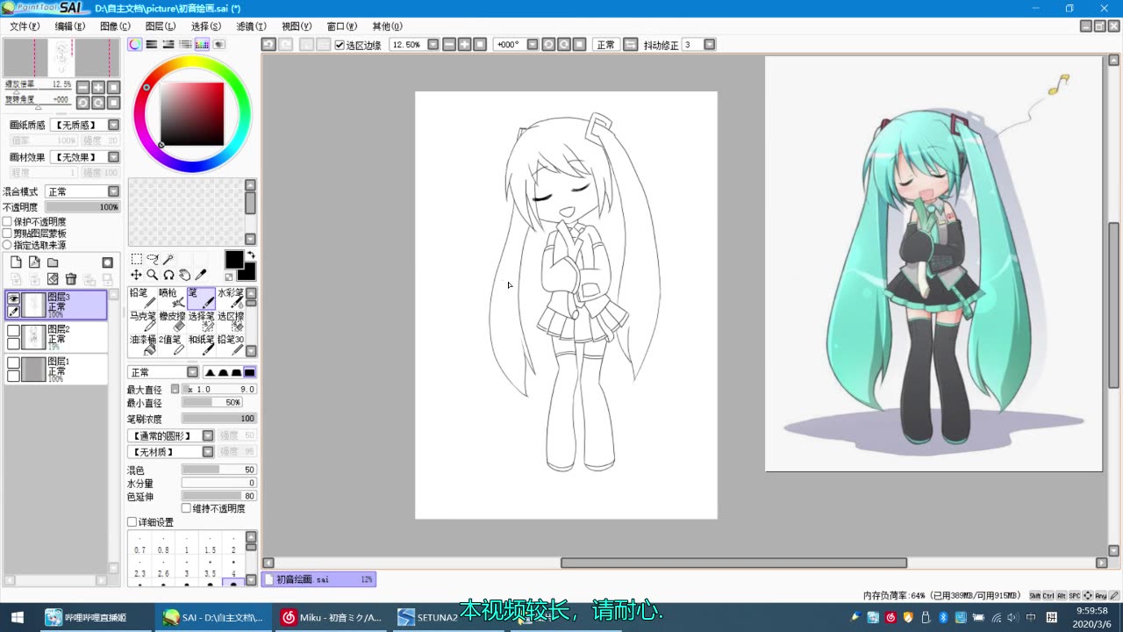This screenshot has height=632, width=1123.
Task: Select the 喷枪 airbrush tool
Action: 171,298
